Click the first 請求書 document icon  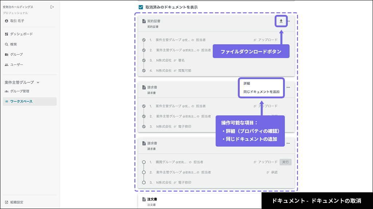point(144,87)
